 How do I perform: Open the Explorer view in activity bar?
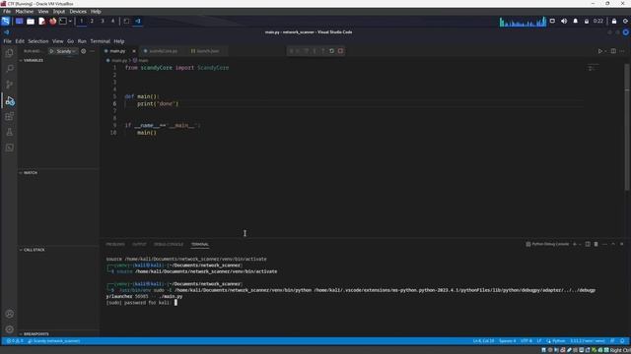tap(9, 53)
